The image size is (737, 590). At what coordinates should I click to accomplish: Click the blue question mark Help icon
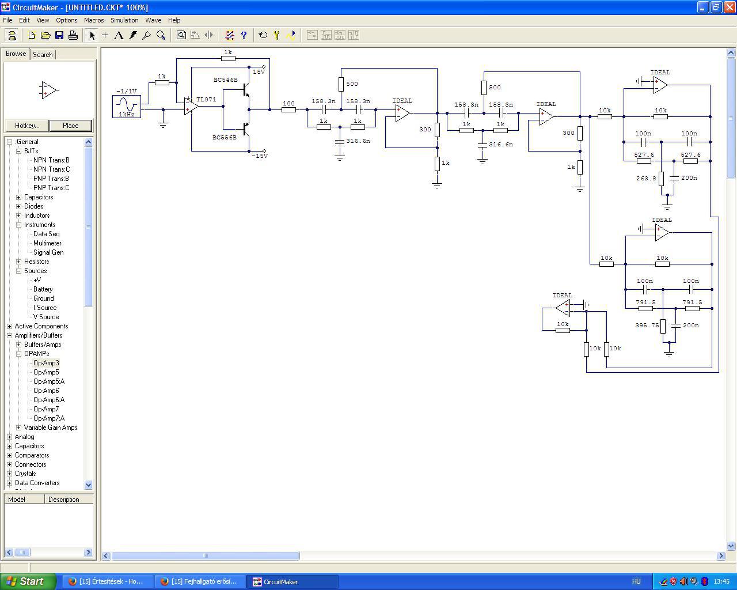click(x=244, y=35)
